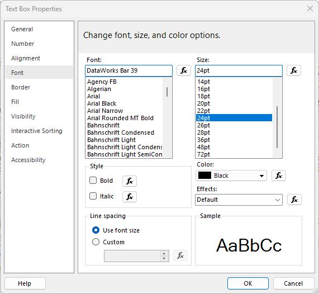Click the Cancel button
Screen dimensions: 319x294
tap(293, 283)
